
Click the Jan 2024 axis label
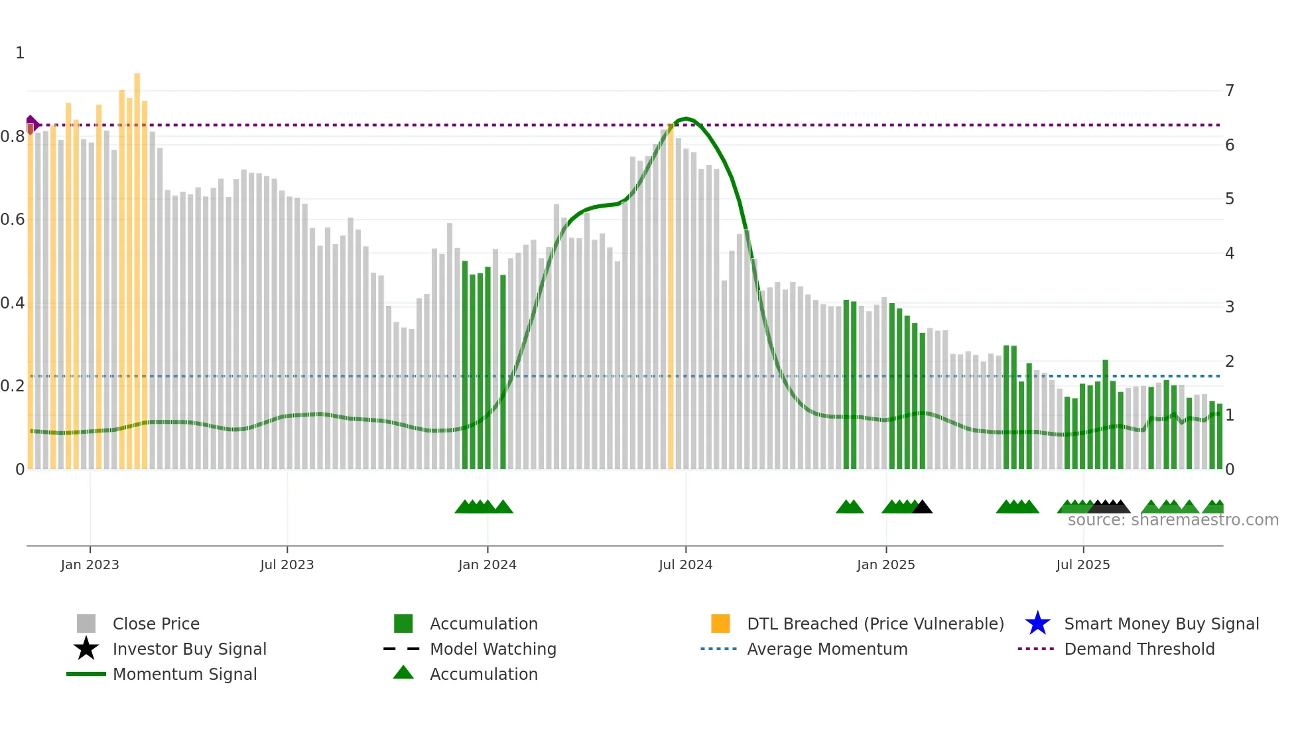(487, 565)
